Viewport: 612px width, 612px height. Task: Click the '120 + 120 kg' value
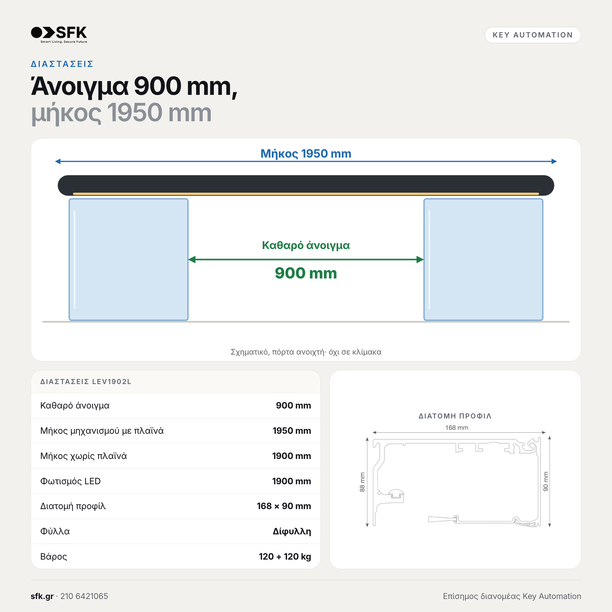point(285,557)
